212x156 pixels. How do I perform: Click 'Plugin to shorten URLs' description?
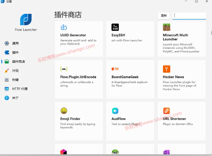point(178,124)
